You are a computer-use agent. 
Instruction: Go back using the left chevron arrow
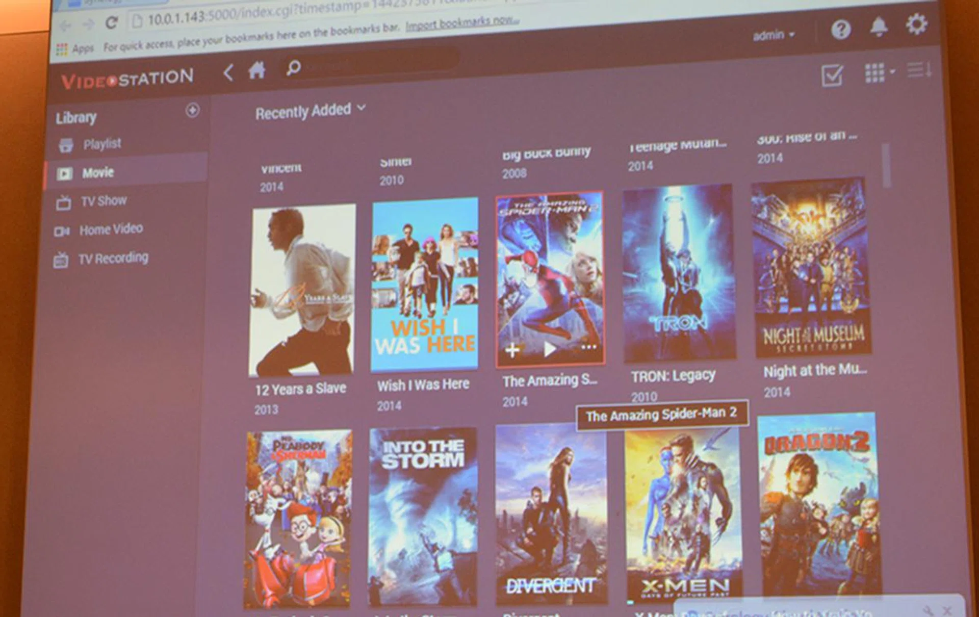228,72
